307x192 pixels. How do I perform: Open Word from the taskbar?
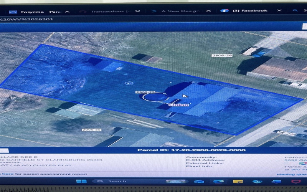[x=276, y=181]
